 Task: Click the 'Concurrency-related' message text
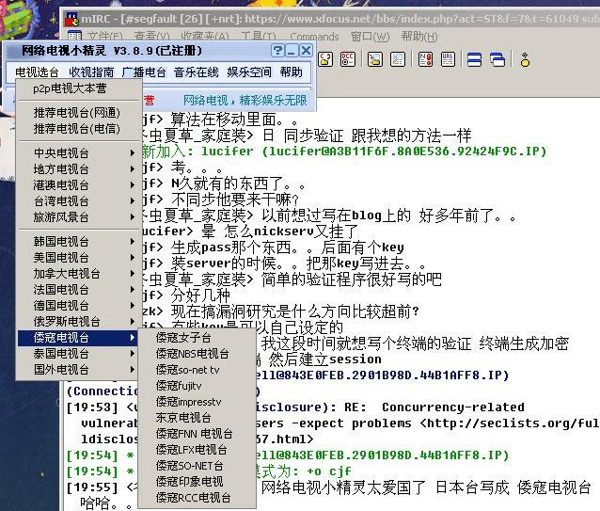[453, 407]
